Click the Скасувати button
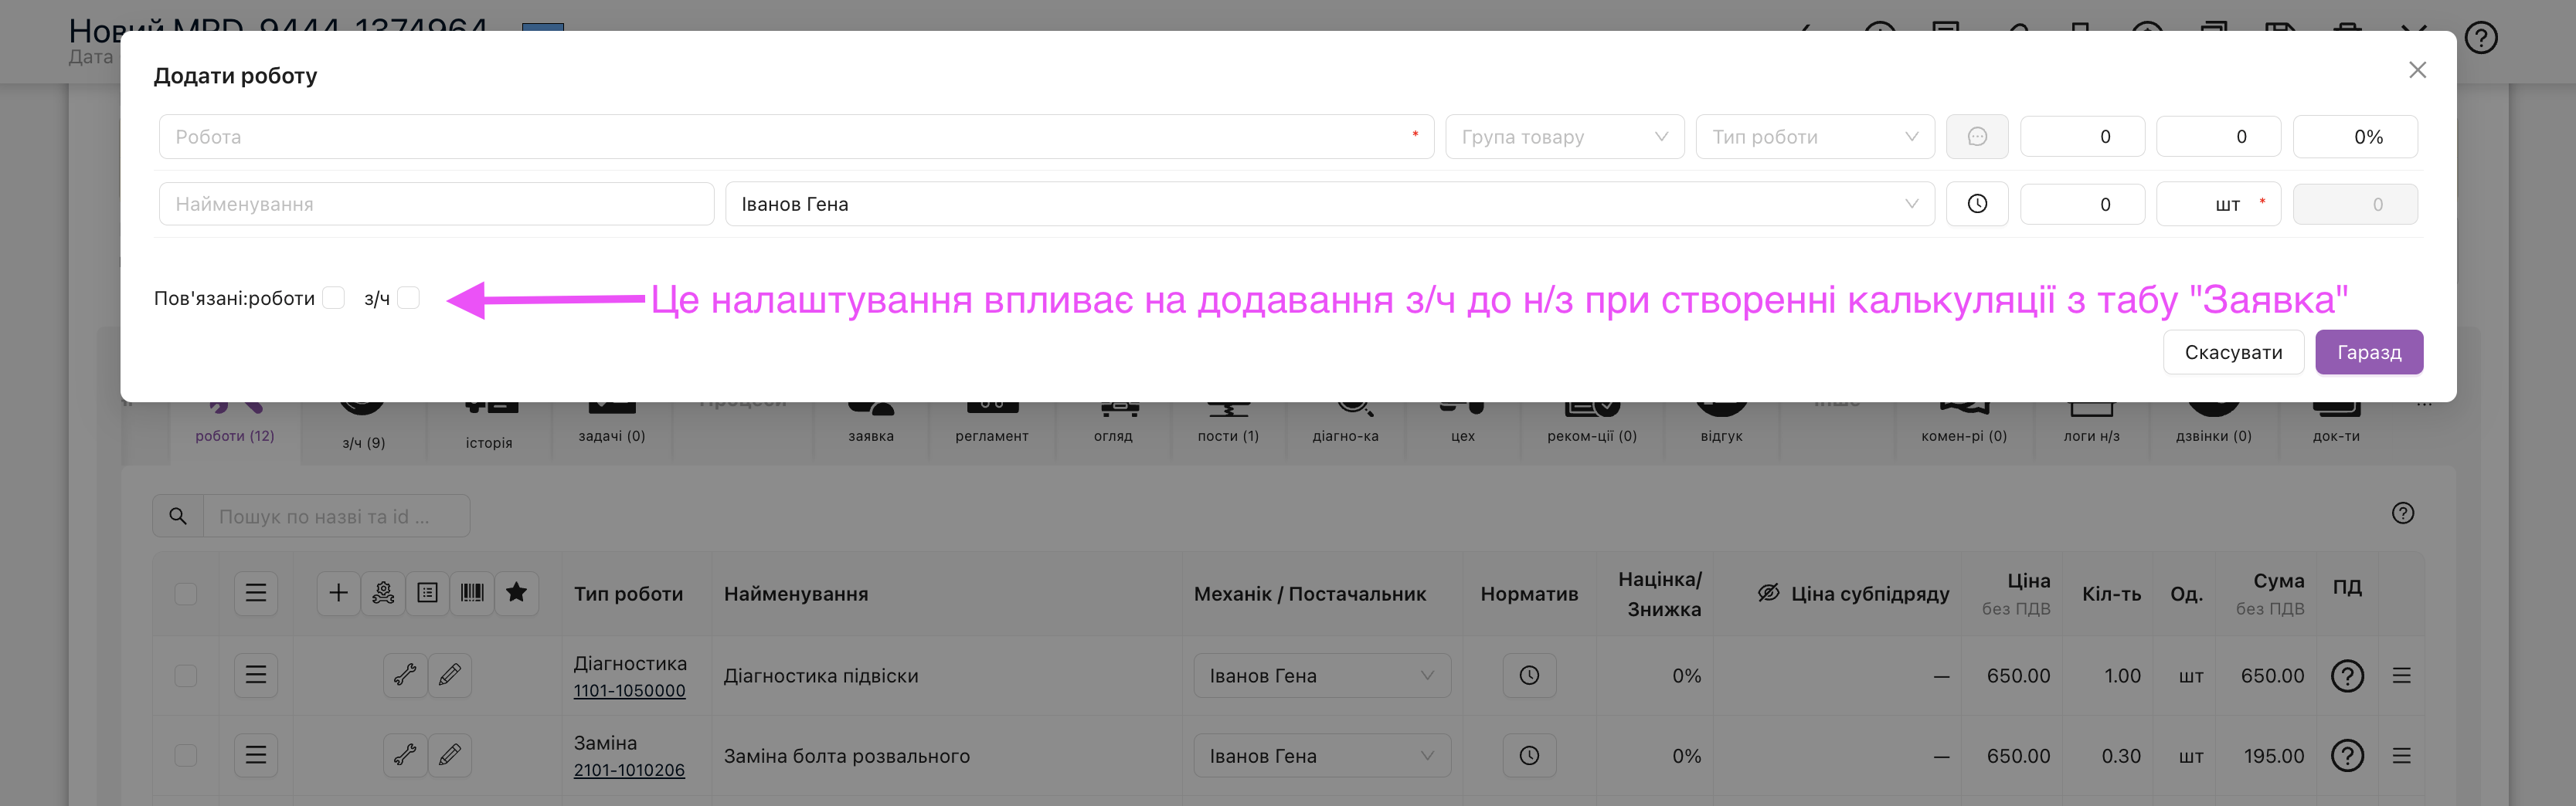Viewport: 2576px width, 806px height. tap(2233, 353)
